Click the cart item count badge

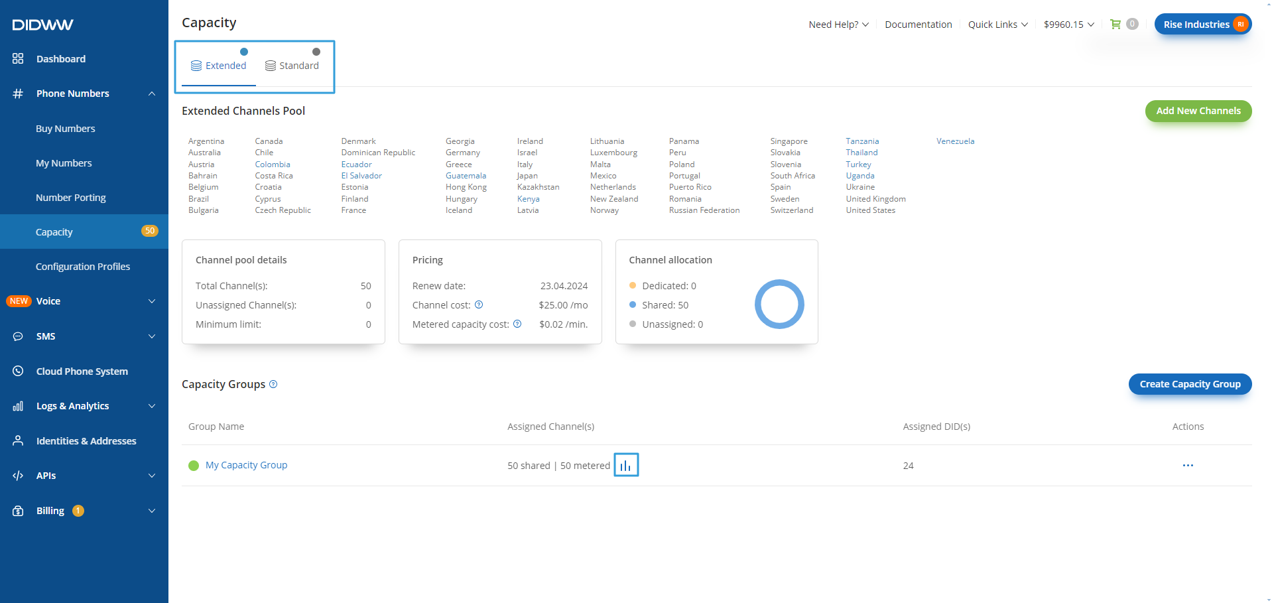[x=1132, y=24]
